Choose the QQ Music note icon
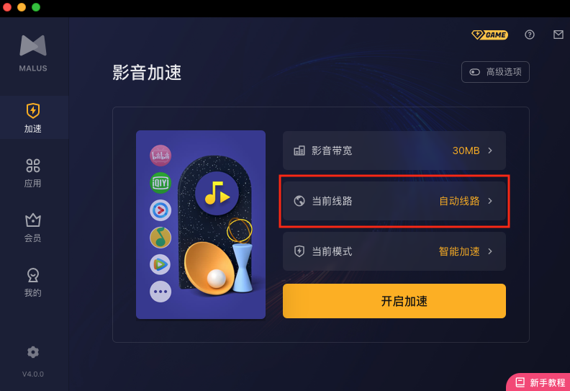The width and height of the screenshot is (570, 391). pos(160,238)
